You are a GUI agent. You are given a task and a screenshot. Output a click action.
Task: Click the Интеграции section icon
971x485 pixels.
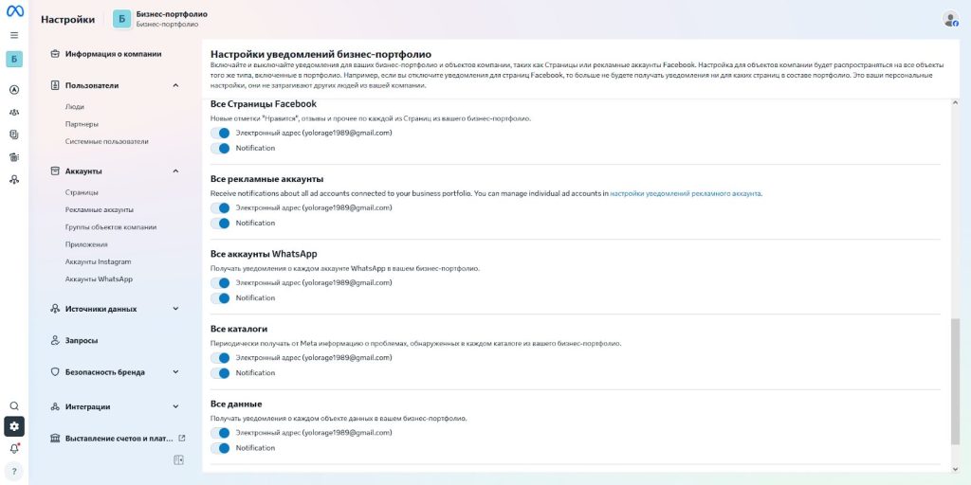[54, 406]
